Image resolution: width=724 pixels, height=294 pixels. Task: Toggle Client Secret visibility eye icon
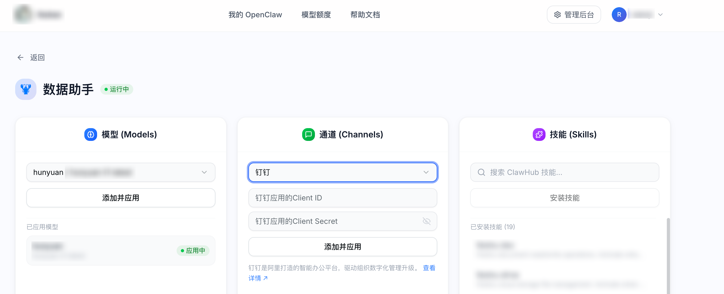(x=426, y=221)
